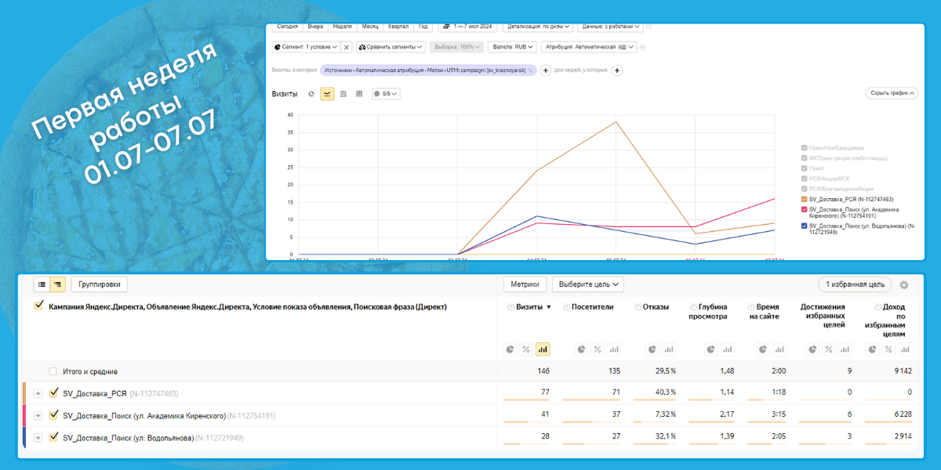Viewport: 941px width, 470px height.
Task: Show Посетители column as pie chart
Action: [582, 349]
